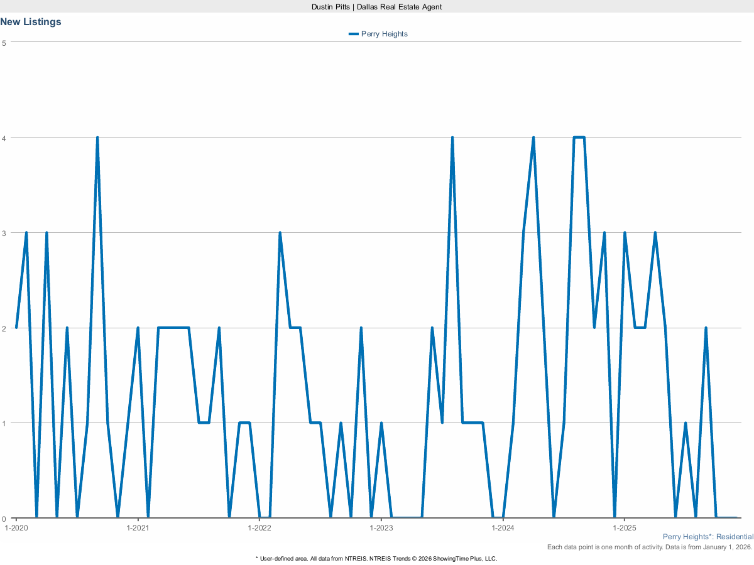Click the NTREIS ShowingTime Plus copyright footnote
Viewport: 754px width, 565px height.
376,558
